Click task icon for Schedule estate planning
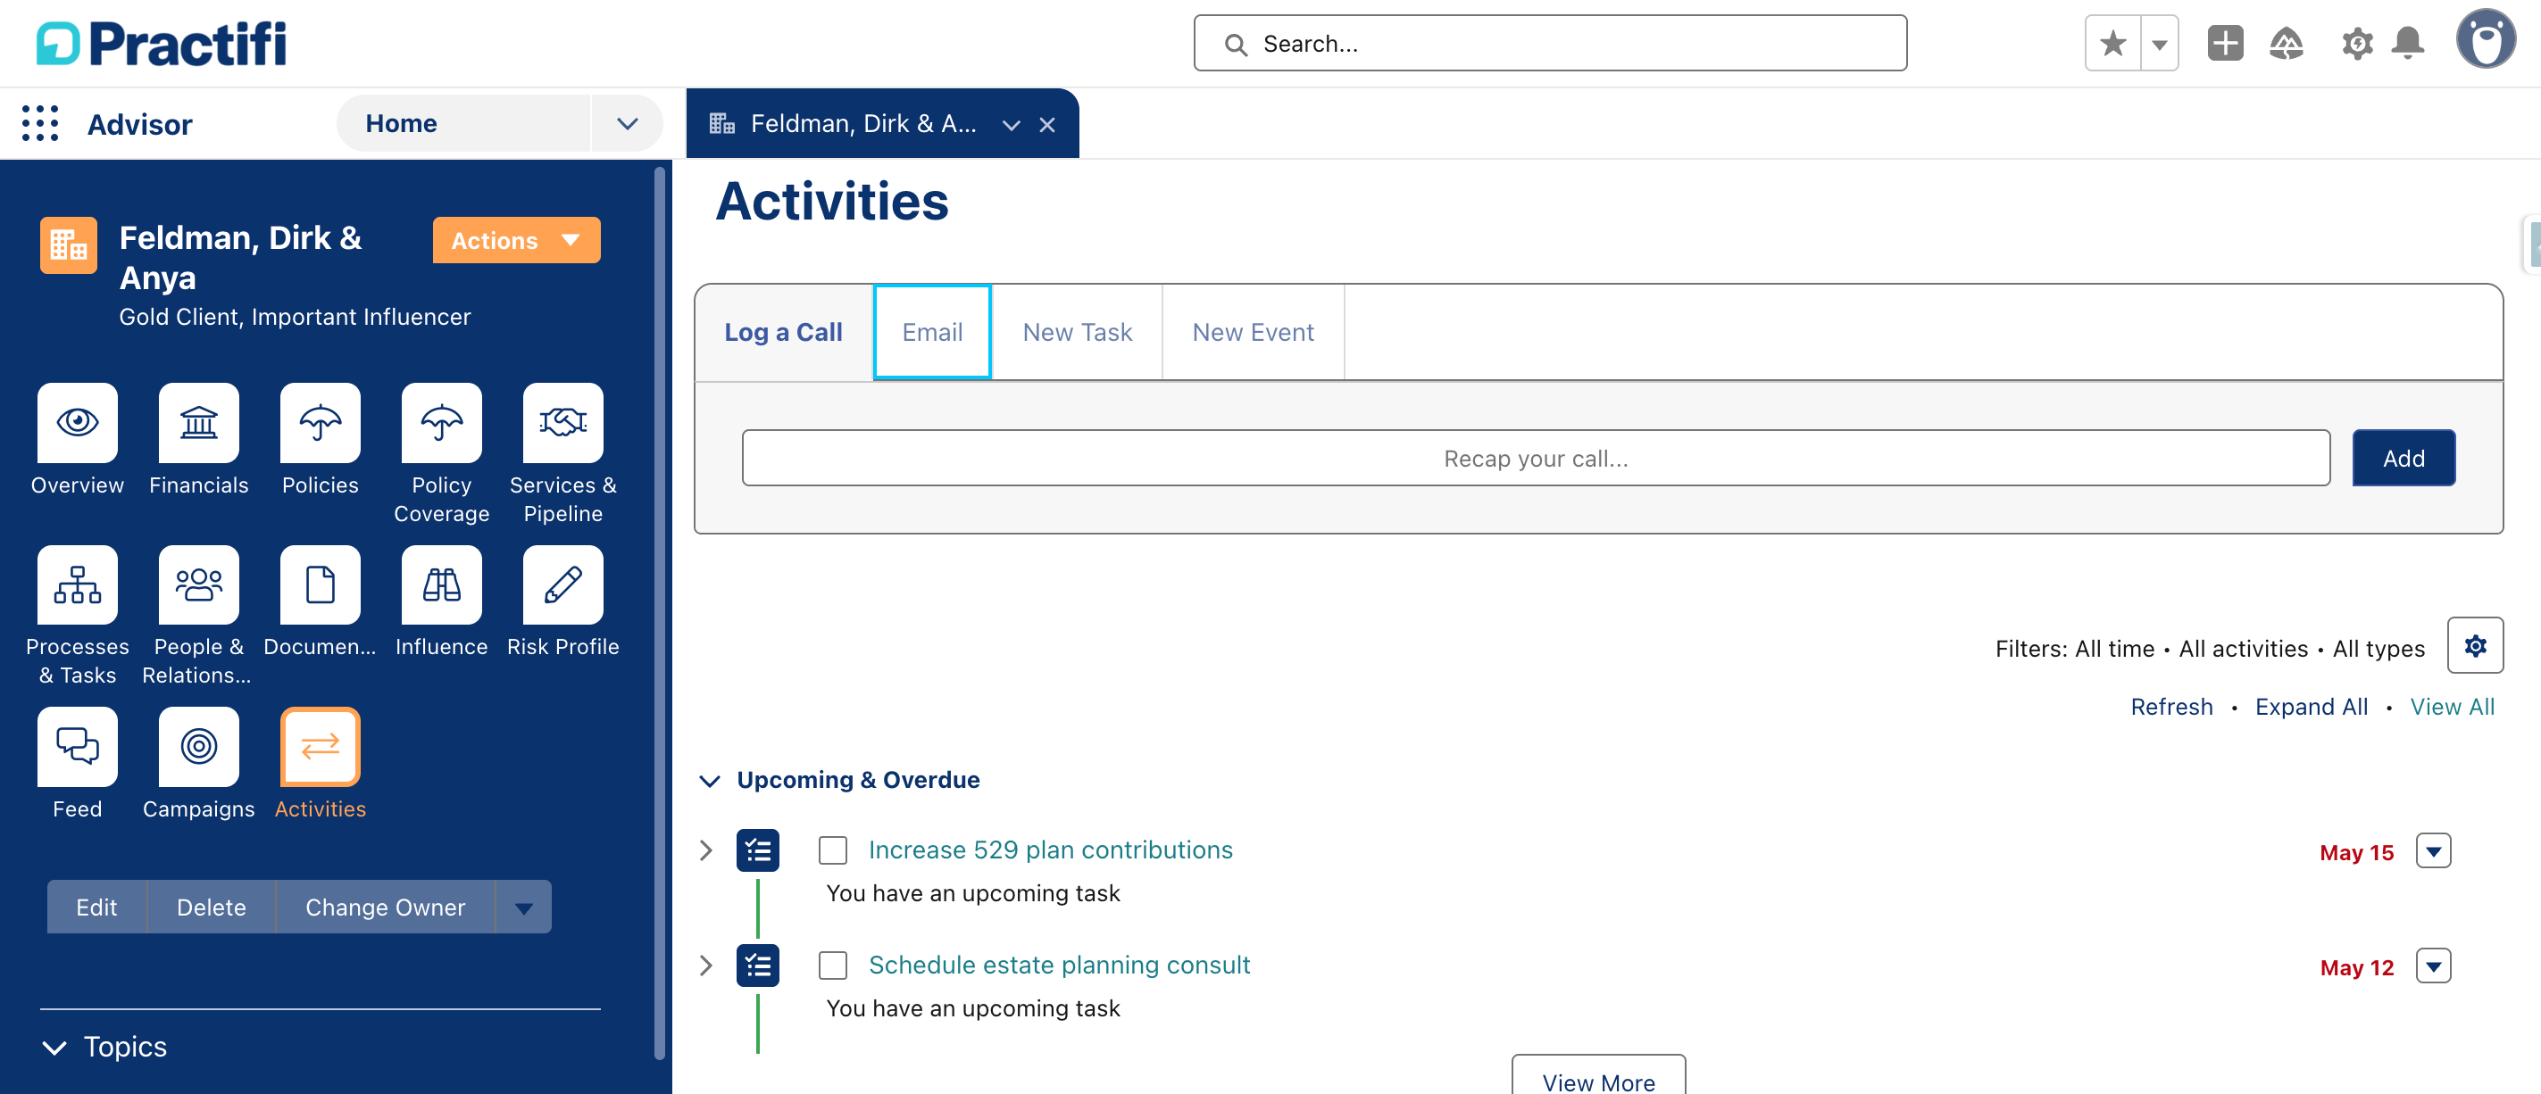 coord(756,965)
